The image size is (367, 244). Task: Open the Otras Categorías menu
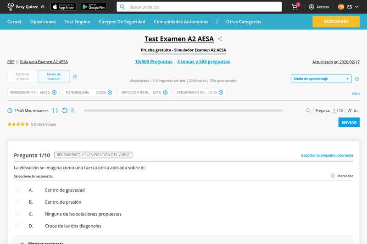pyautogui.click(x=244, y=22)
